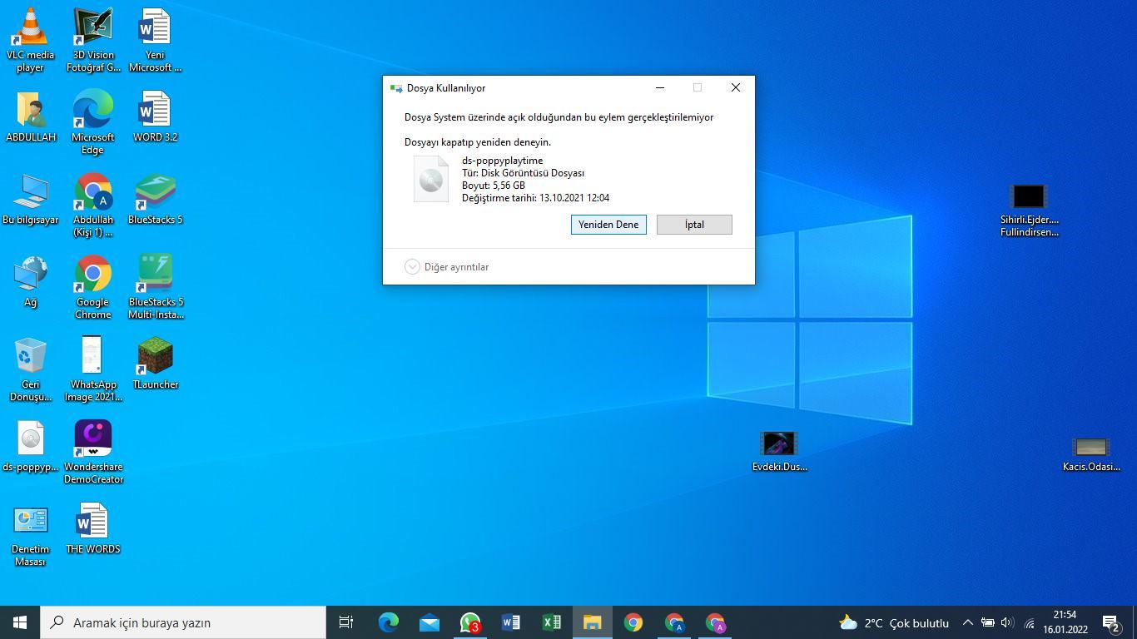Select the Ağ network desktop icon
The image size is (1137, 639).
pos(31,281)
